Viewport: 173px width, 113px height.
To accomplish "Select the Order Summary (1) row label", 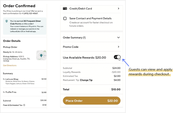I will [x=74, y=37].
